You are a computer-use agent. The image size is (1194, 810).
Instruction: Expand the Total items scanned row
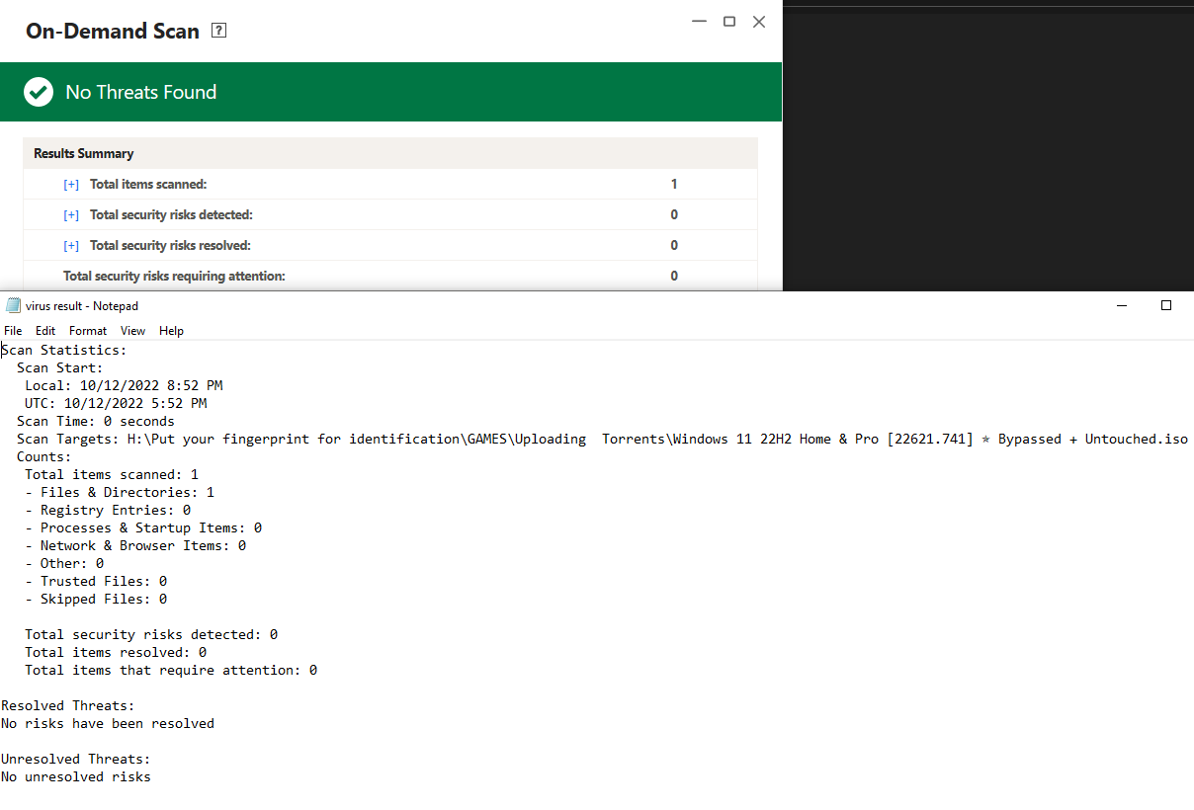[71, 185]
